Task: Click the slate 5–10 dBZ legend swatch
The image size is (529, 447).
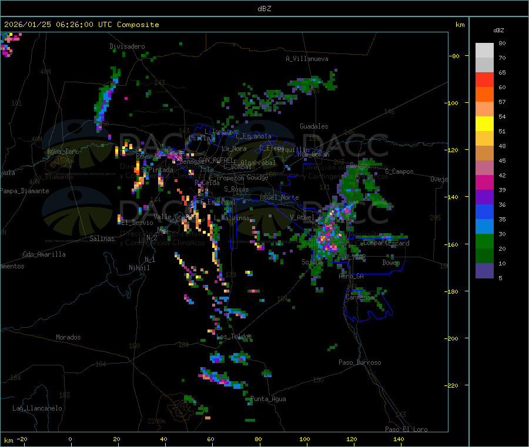Action: [x=484, y=271]
